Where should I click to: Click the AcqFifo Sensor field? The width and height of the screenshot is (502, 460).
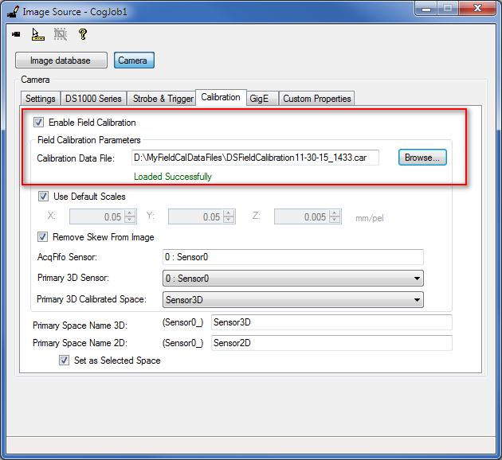click(293, 257)
